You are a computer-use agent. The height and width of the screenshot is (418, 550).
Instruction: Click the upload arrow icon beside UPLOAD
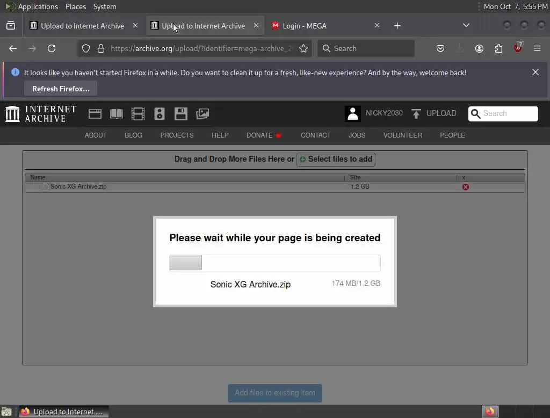pyautogui.click(x=416, y=114)
